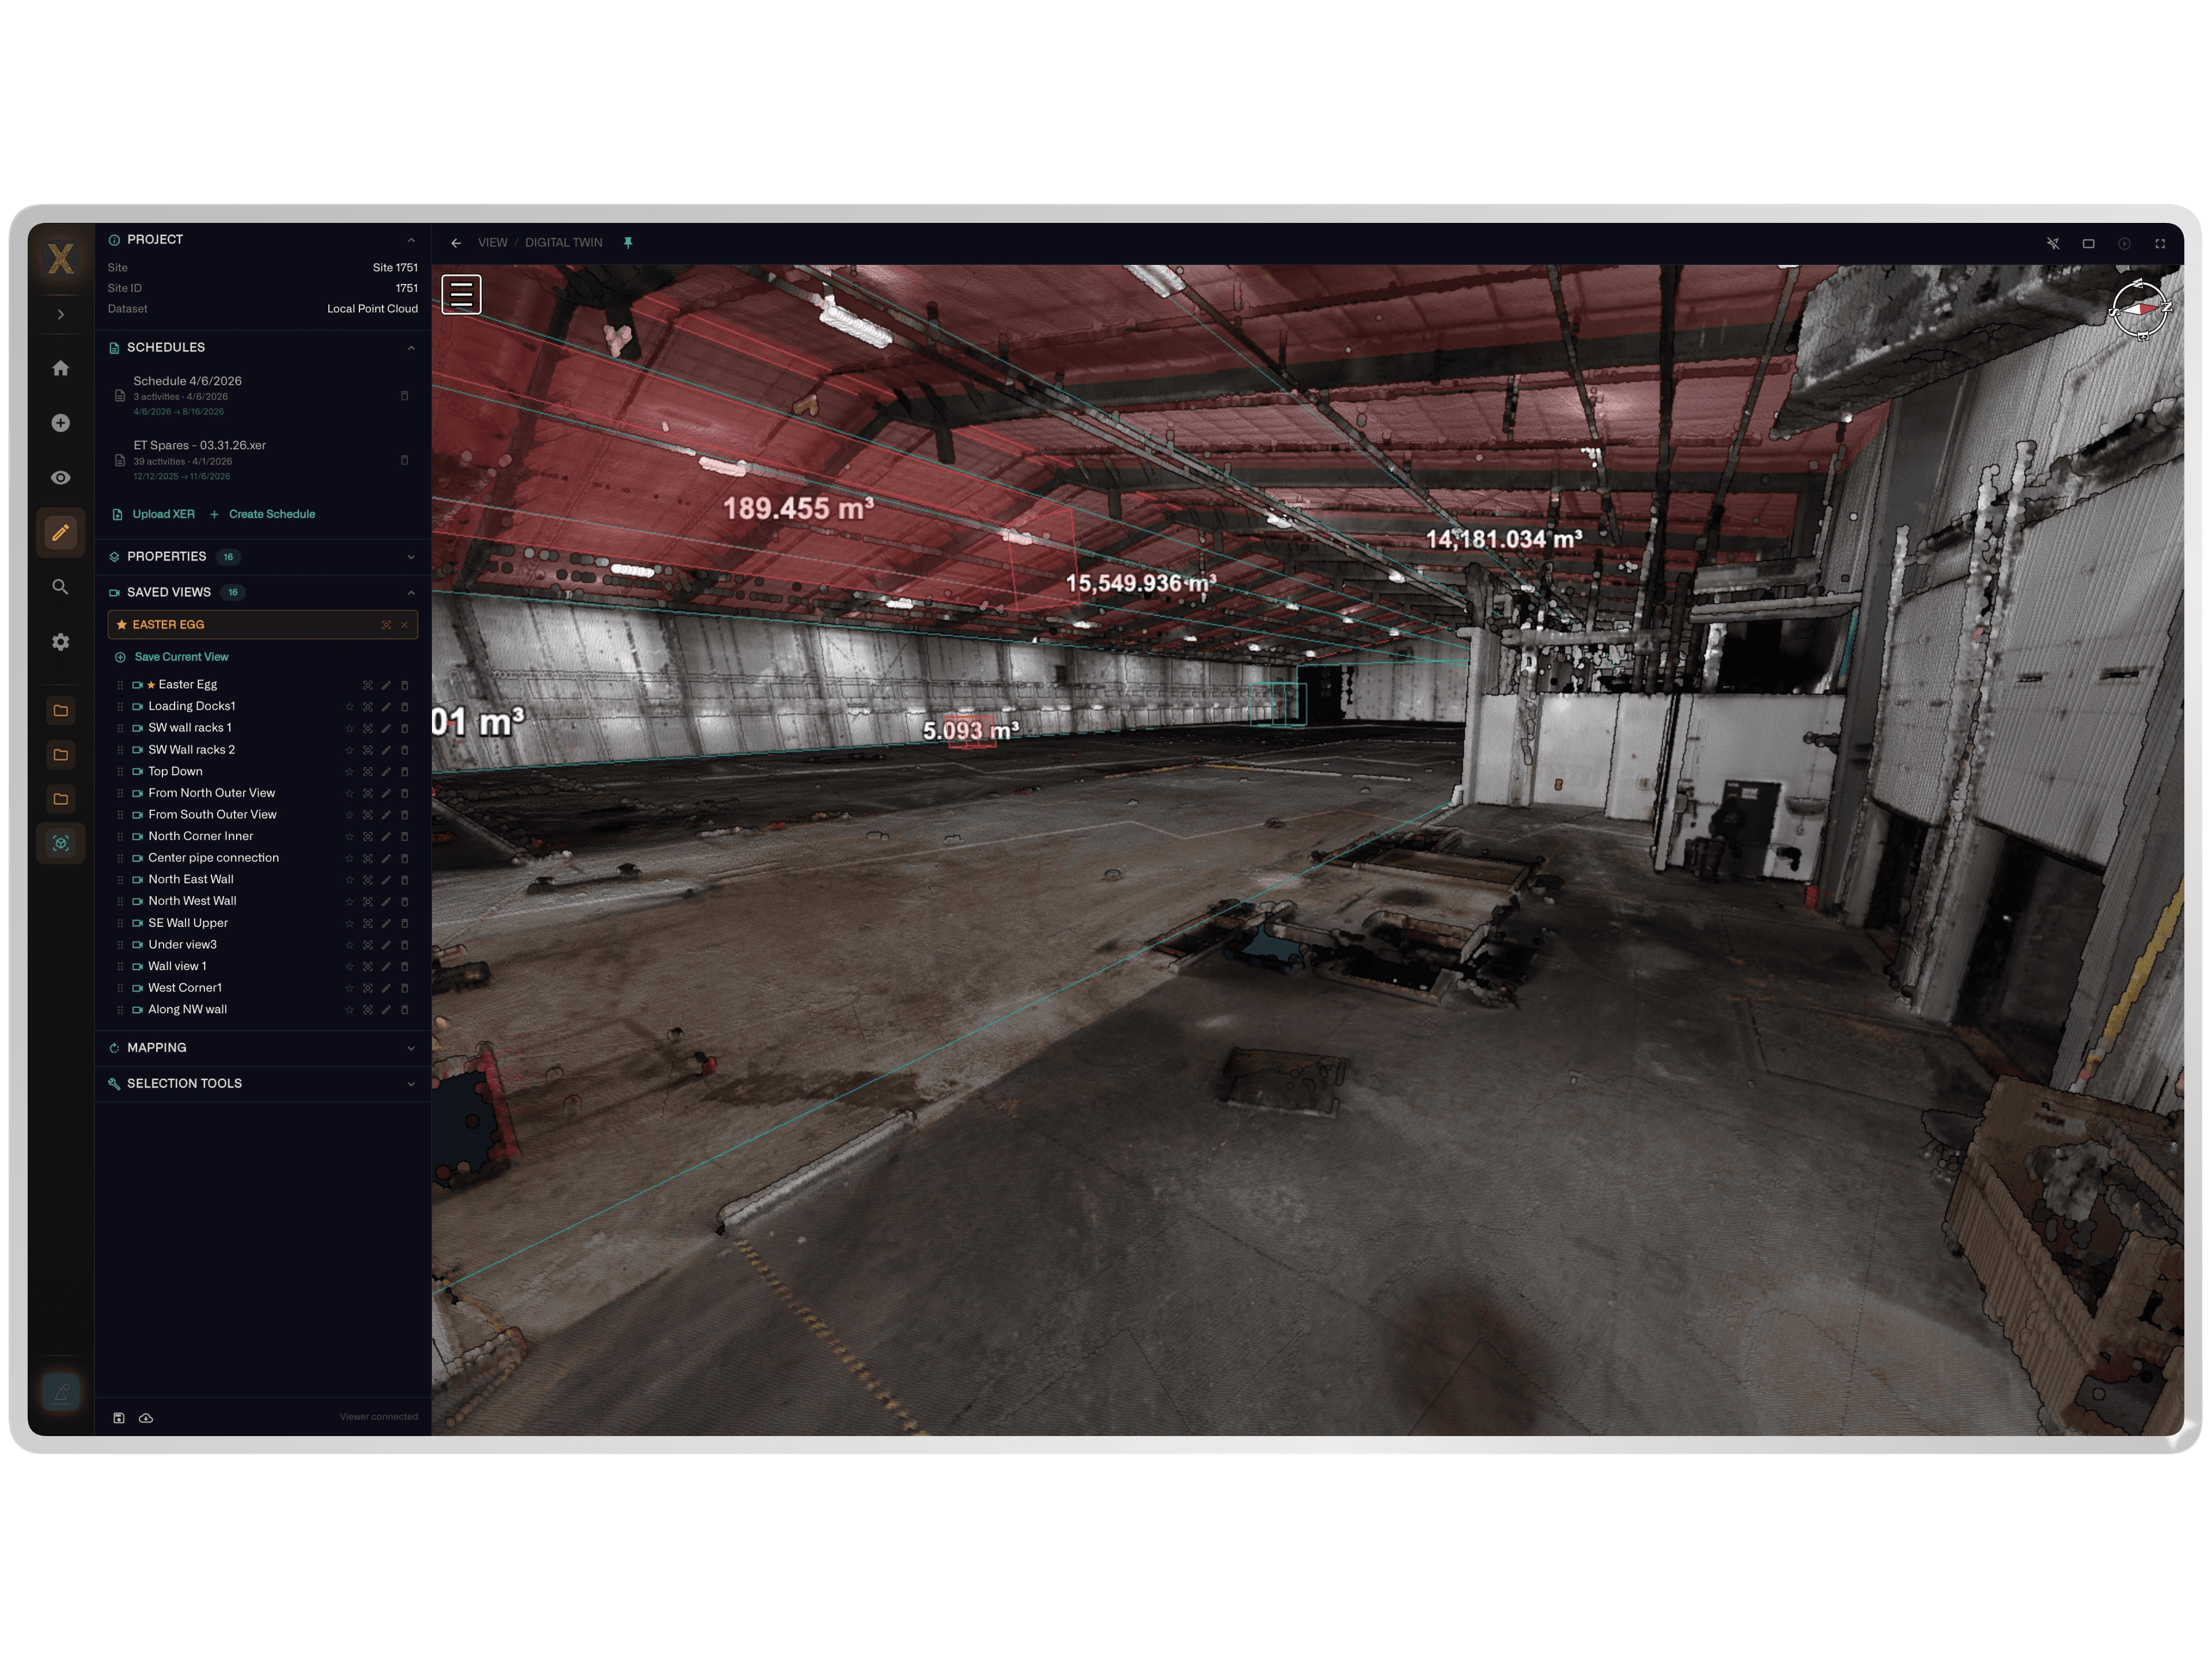Click the 5.093 m³ volume label
The image size is (2212, 1659).
coord(970,731)
